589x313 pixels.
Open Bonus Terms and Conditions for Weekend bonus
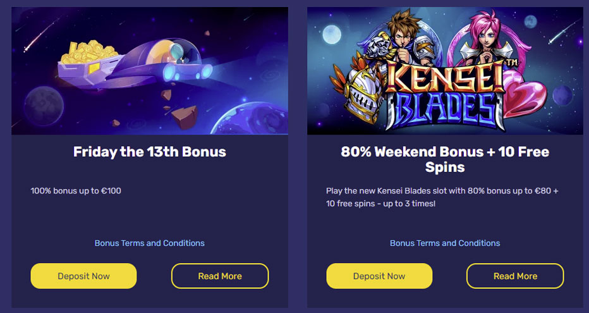[445, 243]
